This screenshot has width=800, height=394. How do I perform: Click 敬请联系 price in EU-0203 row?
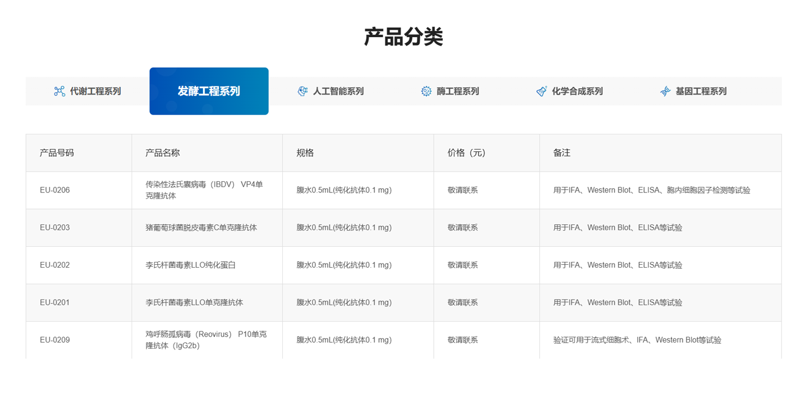(x=463, y=228)
